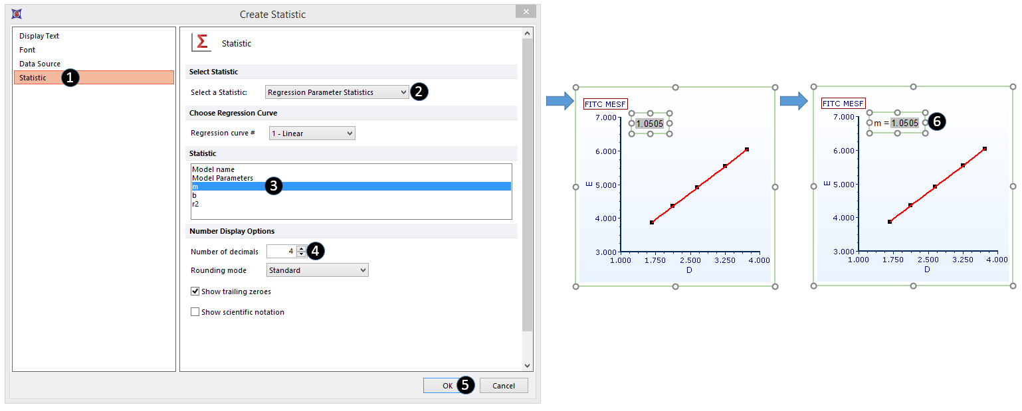Screen dimensions: 1022x411
Task: Select r2 in the Statistic list
Action: [195, 205]
